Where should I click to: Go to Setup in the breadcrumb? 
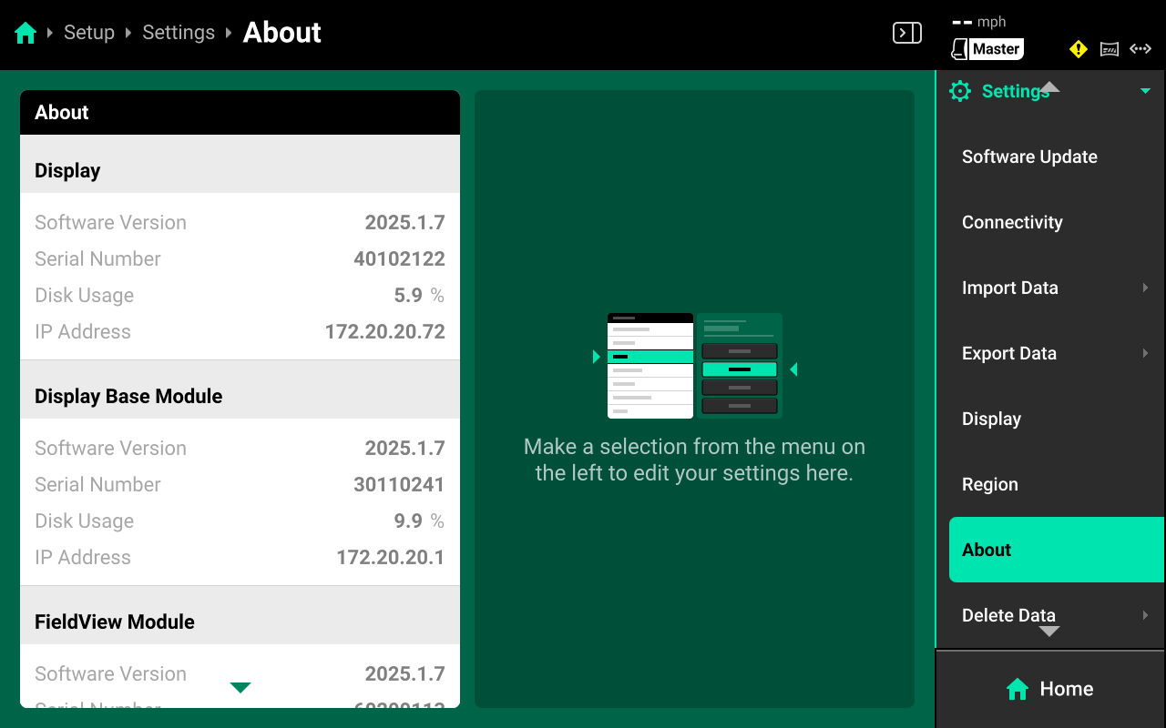pyautogui.click(x=89, y=33)
